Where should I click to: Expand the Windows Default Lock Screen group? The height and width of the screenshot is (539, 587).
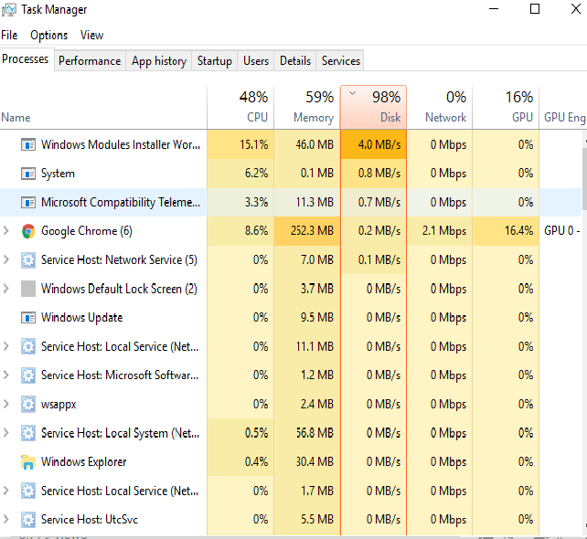click(6, 289)
